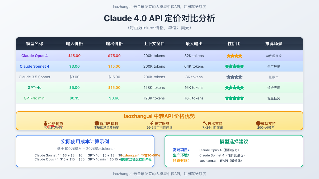This screenshot has width=319, height=179.
Task: Click the $75.00 output price for Opus 4
Action: 114,56
